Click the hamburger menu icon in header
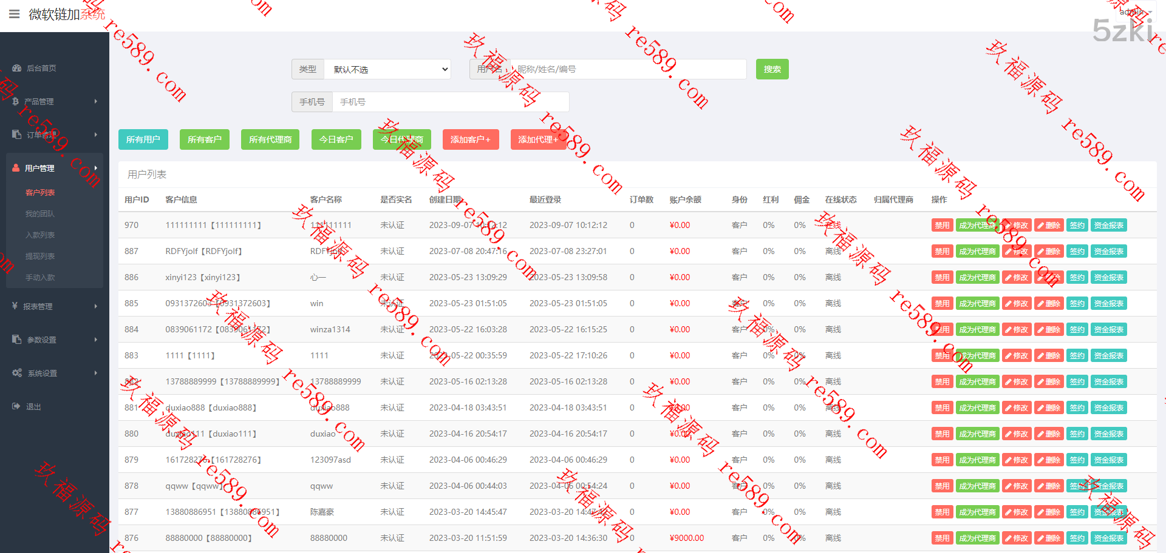Viewport: 1166px width, 553px height. tap(14, 14)
